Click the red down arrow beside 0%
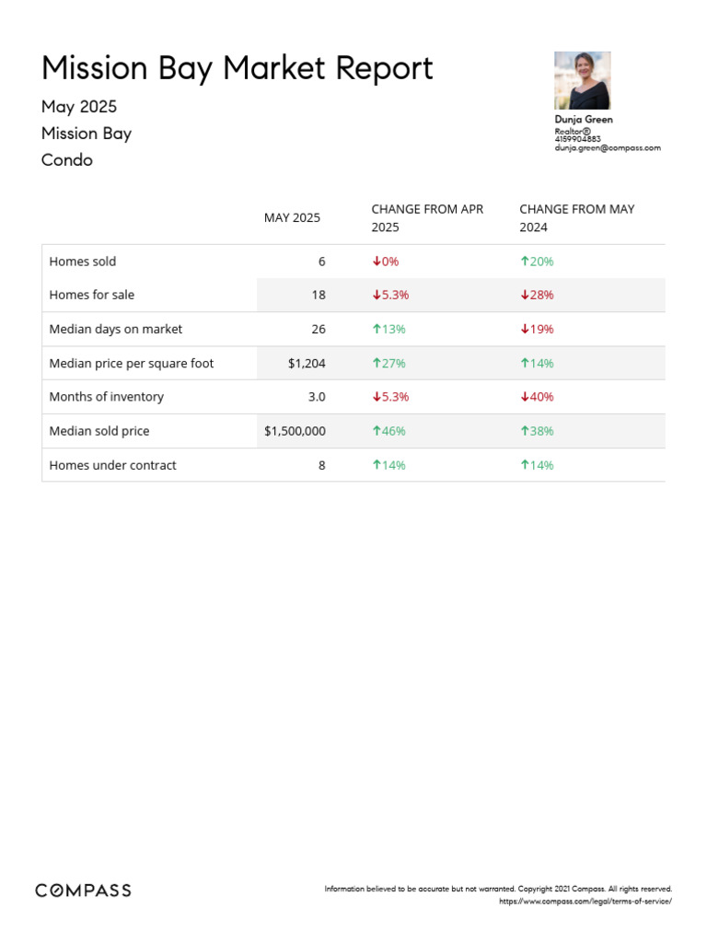Screen dimensions: 707x943 click(x=376, y=262)
